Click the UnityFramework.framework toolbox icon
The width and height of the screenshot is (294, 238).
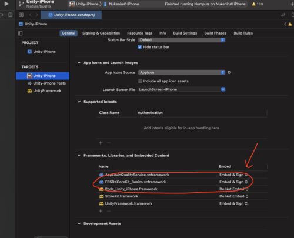click(x=101, y=203)
